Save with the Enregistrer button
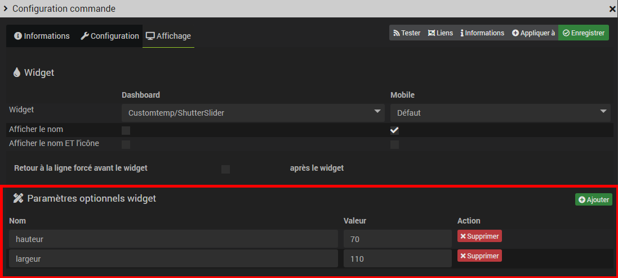This screenshot has width=618, height=278. 583,33
